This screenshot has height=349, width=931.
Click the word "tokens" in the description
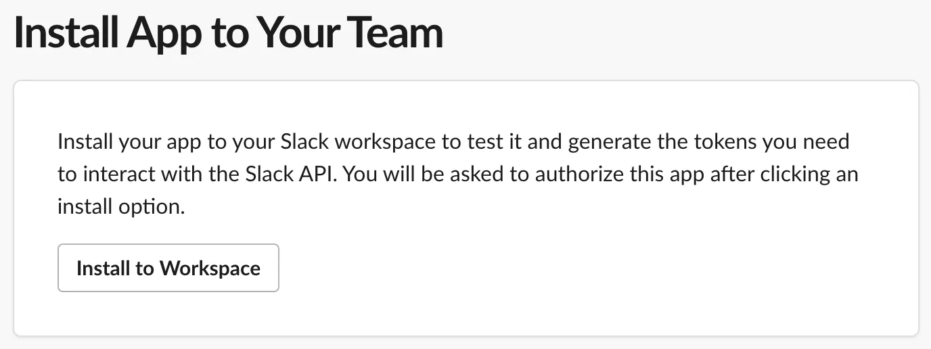click(x=717, y=142)
